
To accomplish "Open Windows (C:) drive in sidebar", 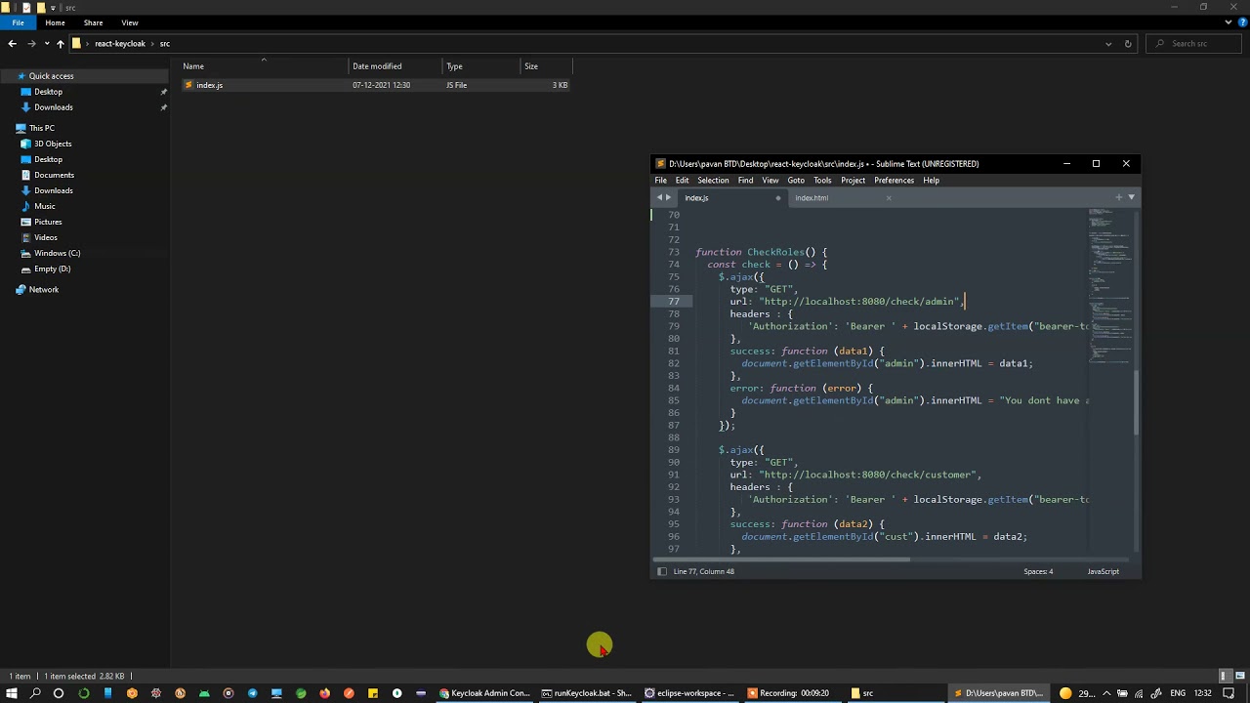I will pos(57,253).
